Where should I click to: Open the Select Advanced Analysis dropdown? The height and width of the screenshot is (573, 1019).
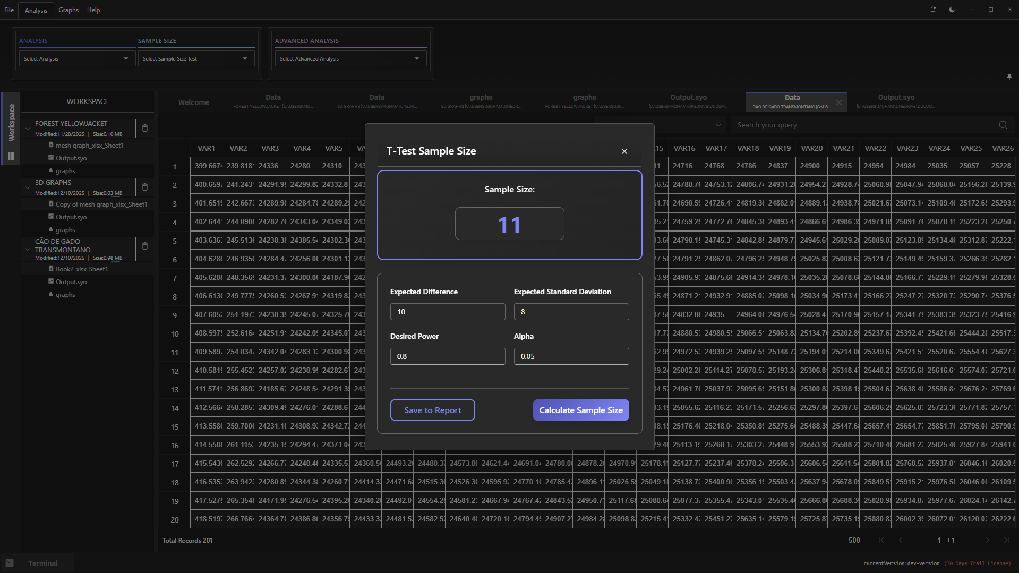pos(350,58)
